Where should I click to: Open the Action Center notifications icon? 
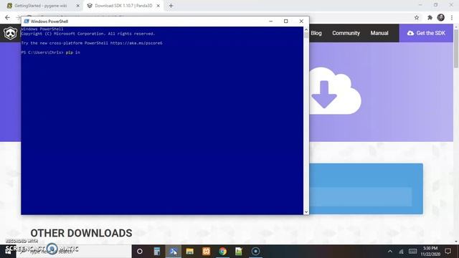448,252
